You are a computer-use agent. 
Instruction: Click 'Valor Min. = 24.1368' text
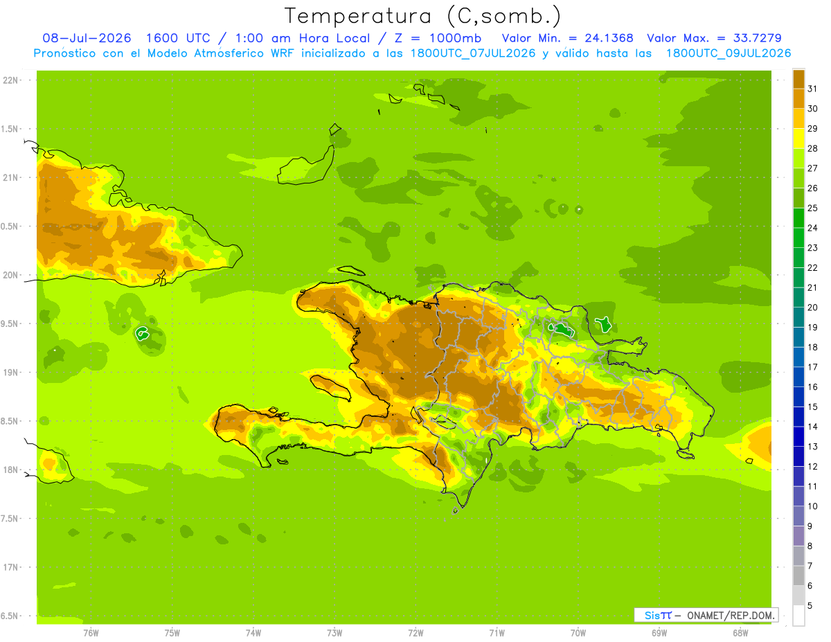pyautogui.click(x=567, y=38)
